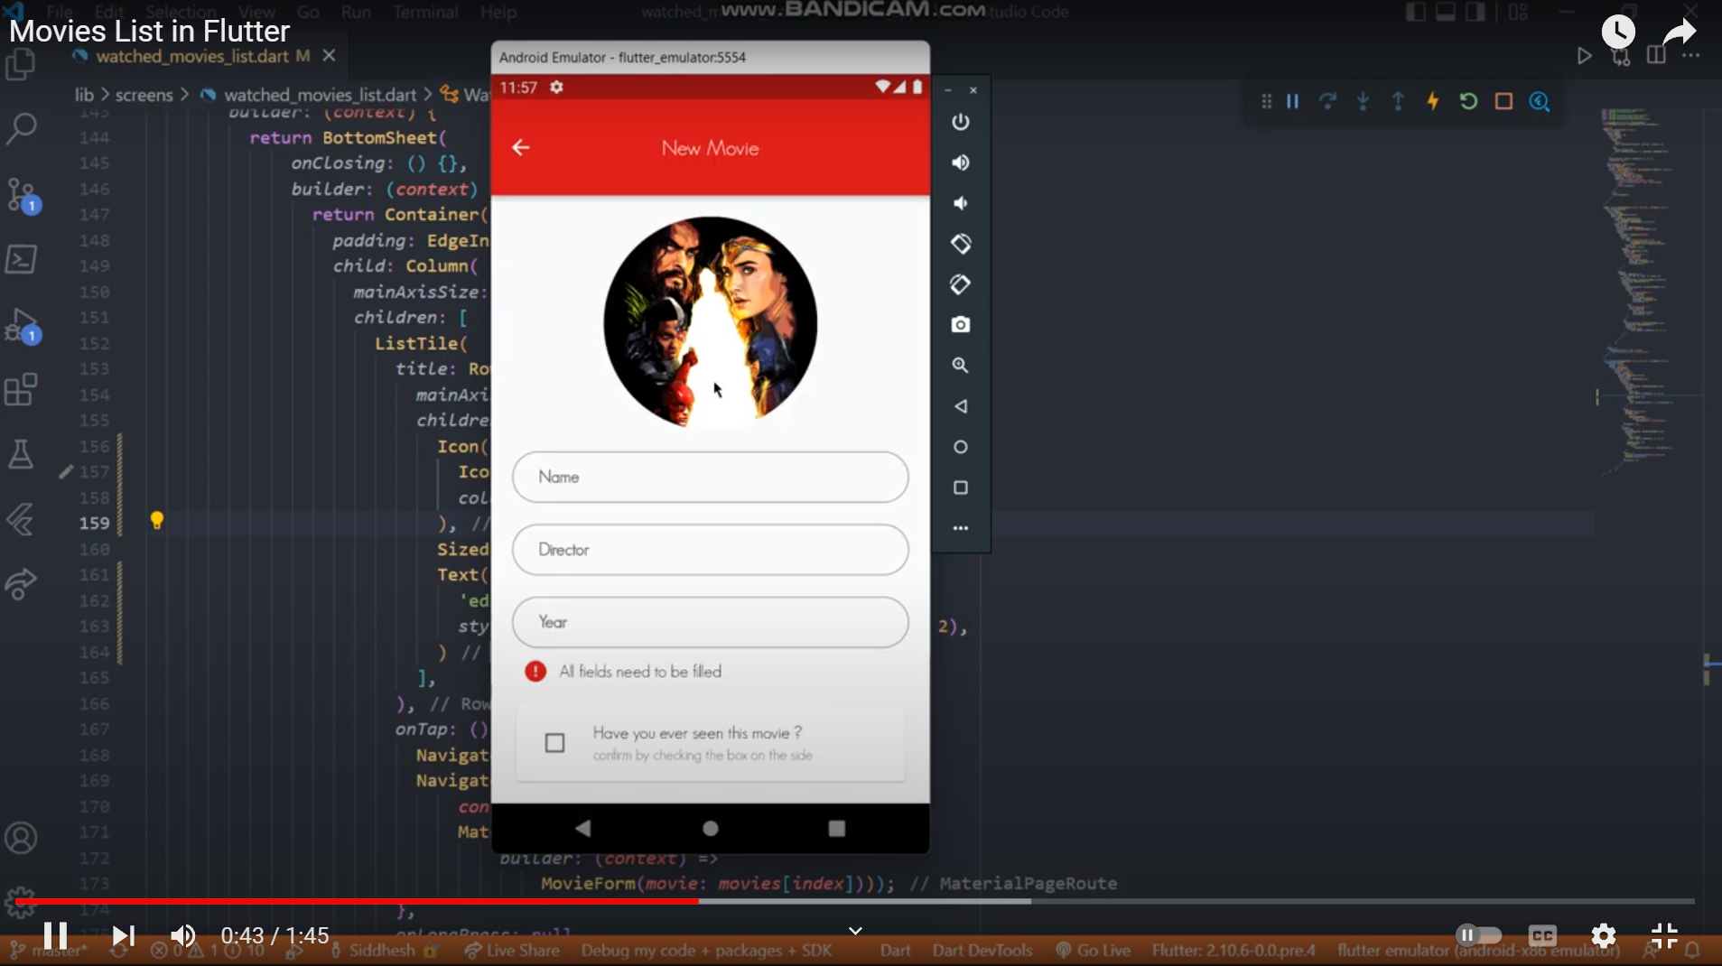Click emulator power button
Viewport: 1722px width, 966px height.
961,122
